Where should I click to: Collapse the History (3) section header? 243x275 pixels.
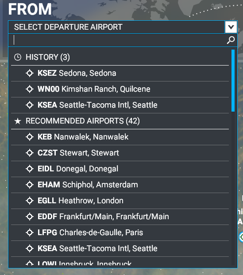click(120, 57)
